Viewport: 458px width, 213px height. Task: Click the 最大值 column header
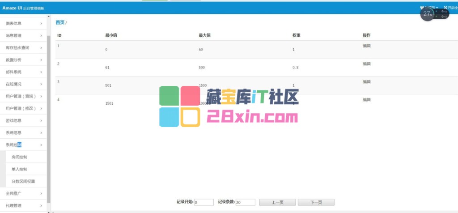205,35
